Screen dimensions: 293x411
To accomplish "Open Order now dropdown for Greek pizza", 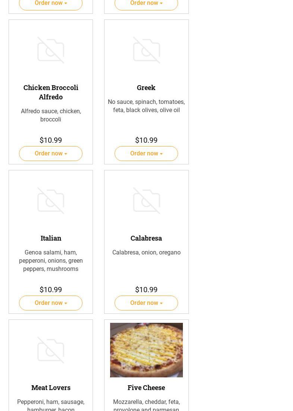I will [146, 154].
